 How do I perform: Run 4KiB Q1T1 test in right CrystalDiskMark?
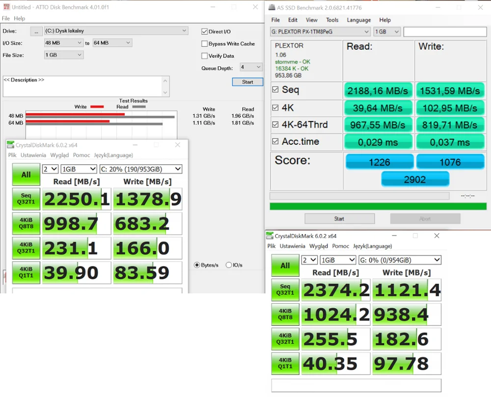285,363
